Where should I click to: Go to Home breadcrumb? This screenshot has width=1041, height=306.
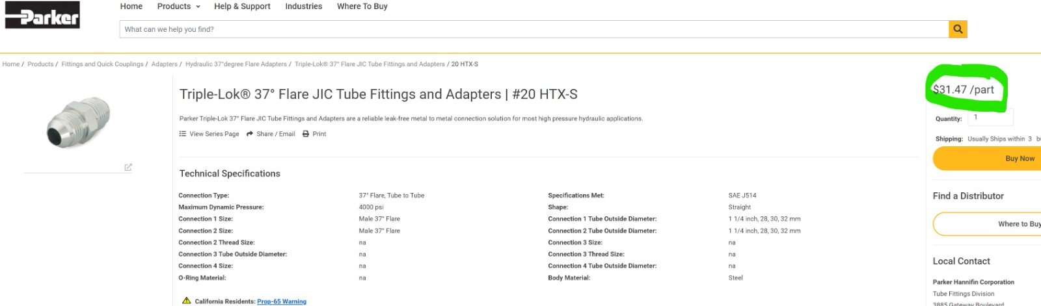(x=11, y=64)
